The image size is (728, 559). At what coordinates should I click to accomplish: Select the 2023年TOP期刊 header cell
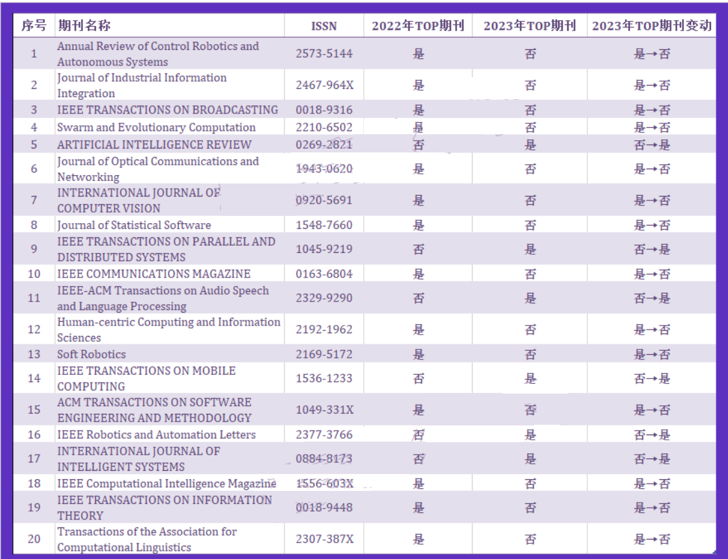pyautogui.click(x=530, y=26)
